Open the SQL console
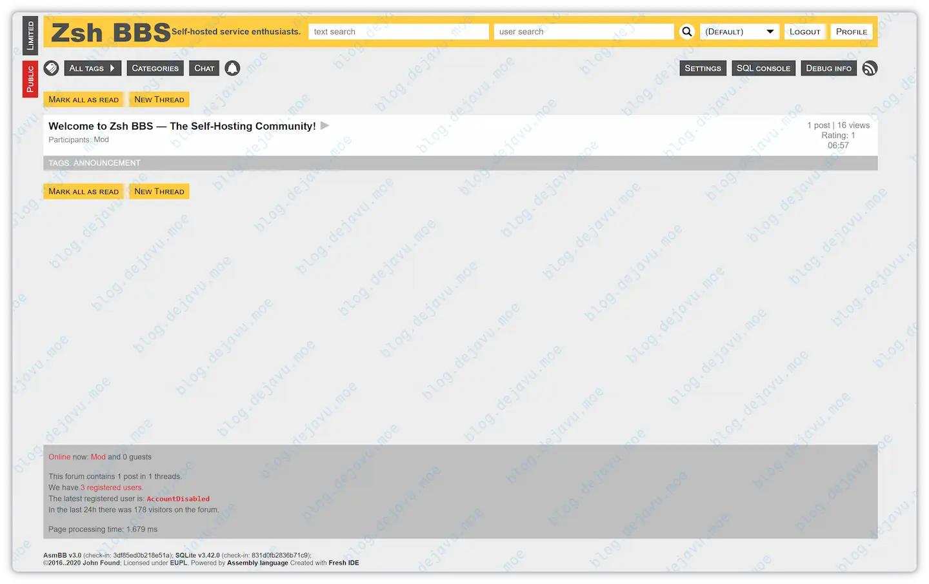Viewport: 929px width, 584px height. point(763,68)
